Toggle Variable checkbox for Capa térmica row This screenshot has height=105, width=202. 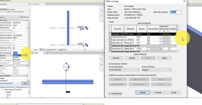coord(169,37)
